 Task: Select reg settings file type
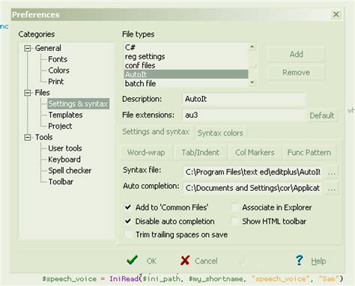point(186,56)
